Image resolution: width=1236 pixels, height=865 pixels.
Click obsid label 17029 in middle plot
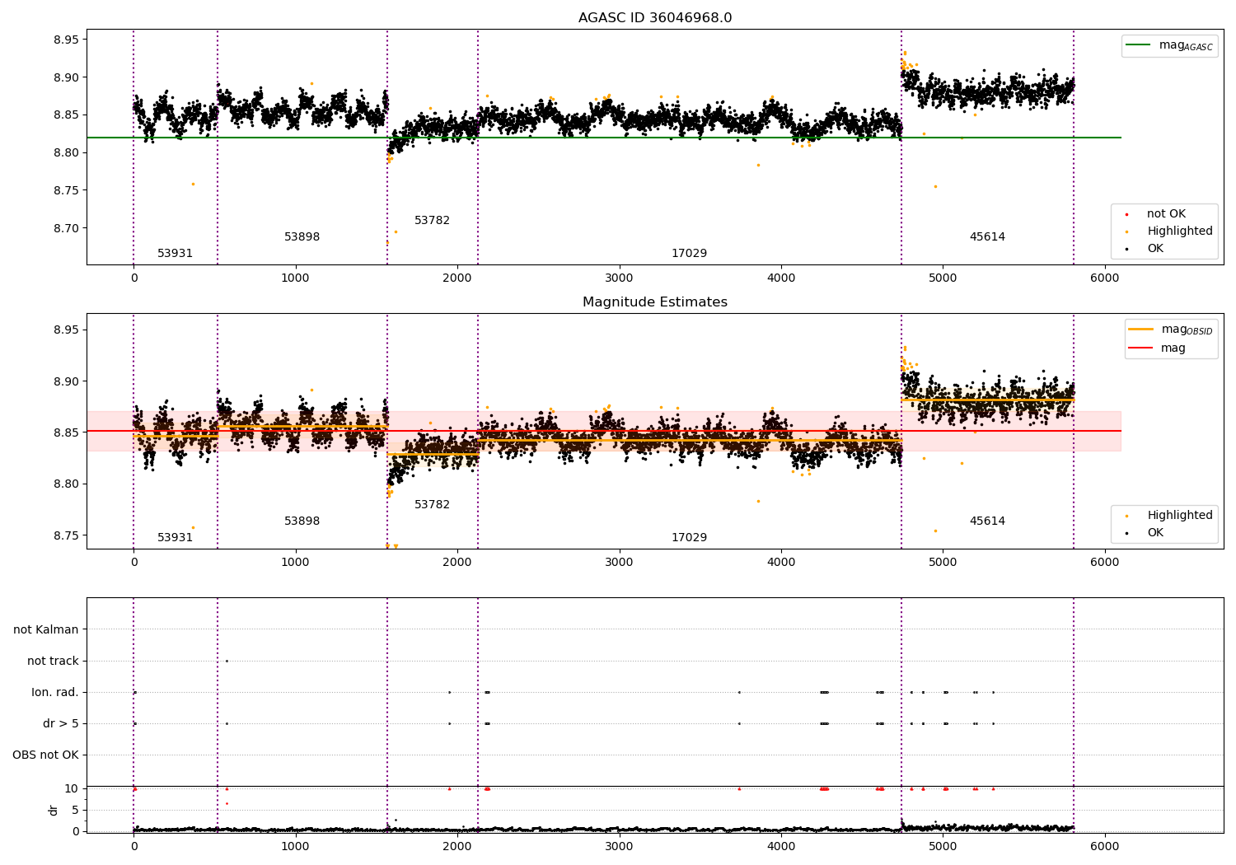689,538
